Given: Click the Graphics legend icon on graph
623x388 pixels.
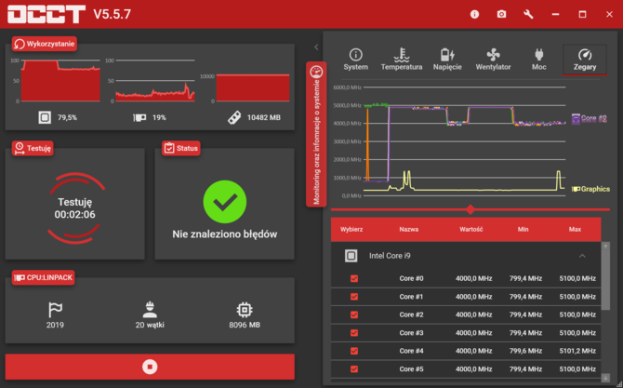Looking at the screenshot, I should coord(576,189).
